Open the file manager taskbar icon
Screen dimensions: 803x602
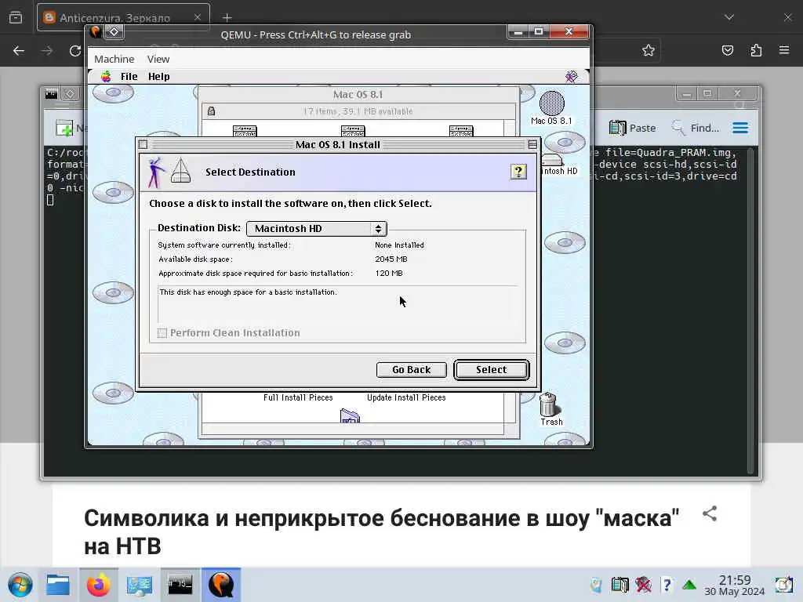[57, 585]
